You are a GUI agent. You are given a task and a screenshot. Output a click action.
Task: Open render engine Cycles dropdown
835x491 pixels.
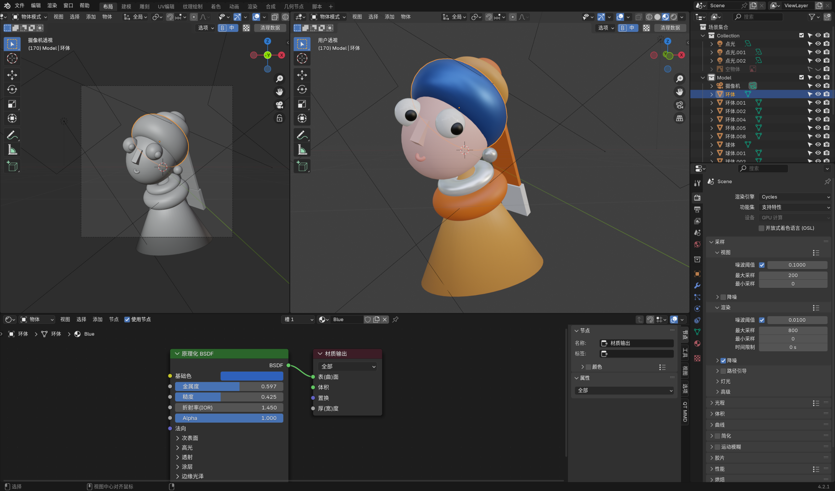point(795,197)
